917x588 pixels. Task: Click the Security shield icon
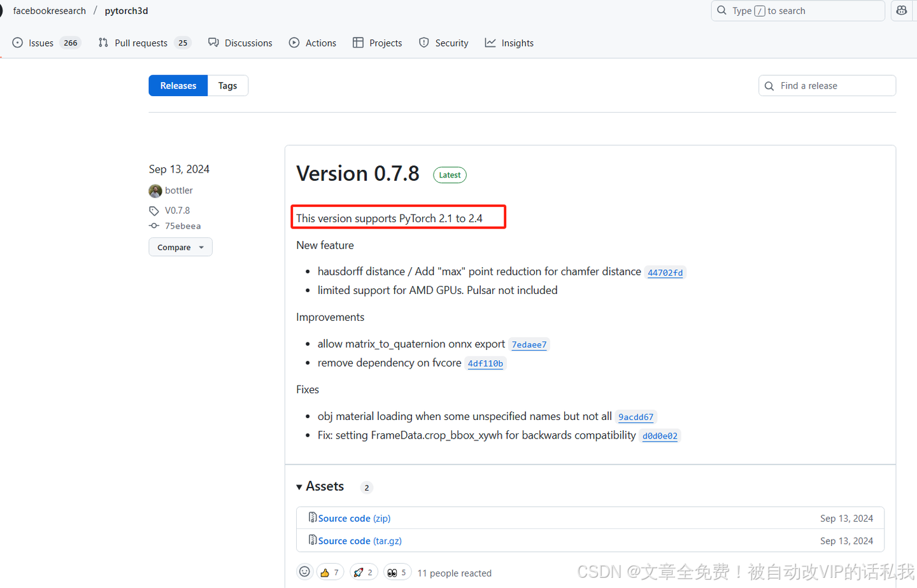click(x=424, y=43)
